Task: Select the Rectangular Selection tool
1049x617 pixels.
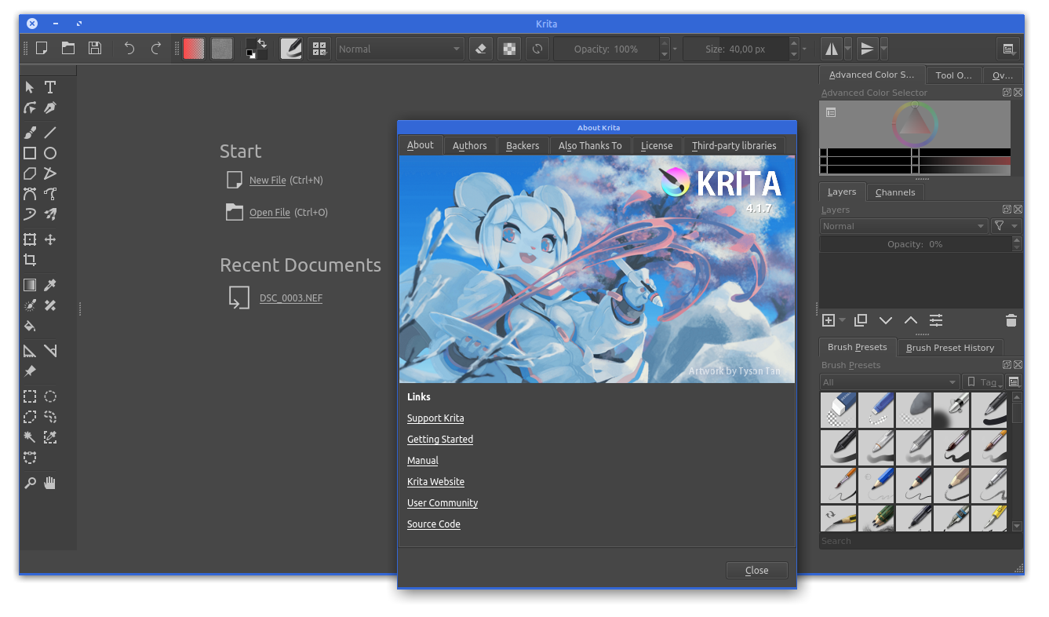Action: click(30, 396)
